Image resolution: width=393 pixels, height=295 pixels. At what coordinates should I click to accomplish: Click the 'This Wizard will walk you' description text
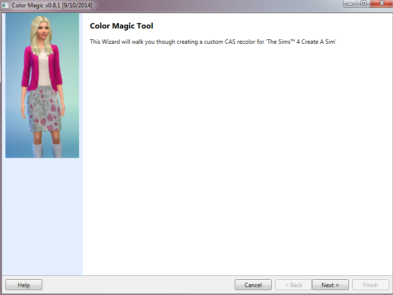click(213, 42)
